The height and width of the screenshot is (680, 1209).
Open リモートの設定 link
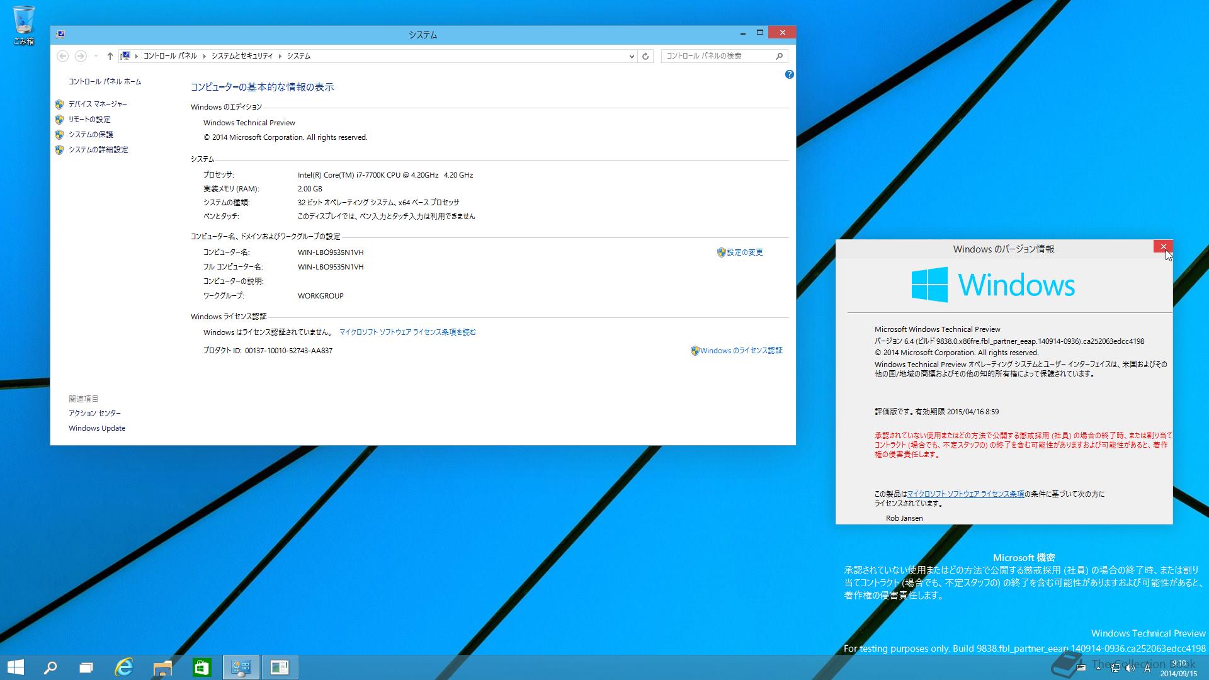click(89, 120)
